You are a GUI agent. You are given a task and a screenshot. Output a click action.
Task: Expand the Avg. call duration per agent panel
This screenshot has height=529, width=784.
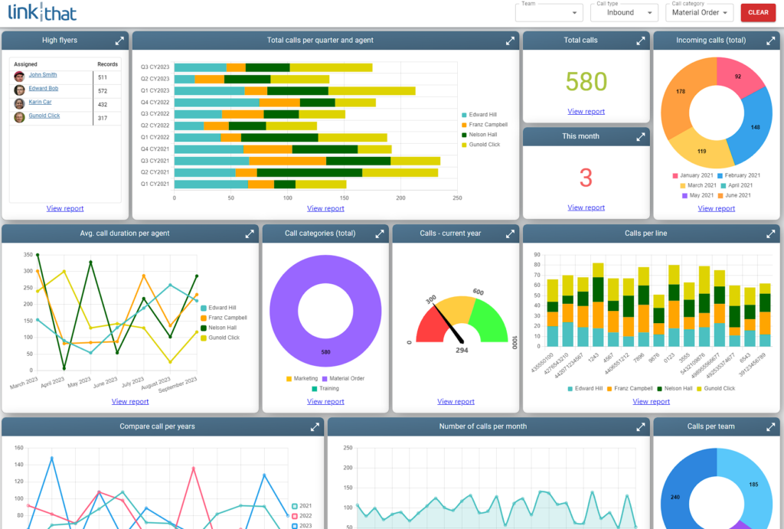(x=250, y=234)
